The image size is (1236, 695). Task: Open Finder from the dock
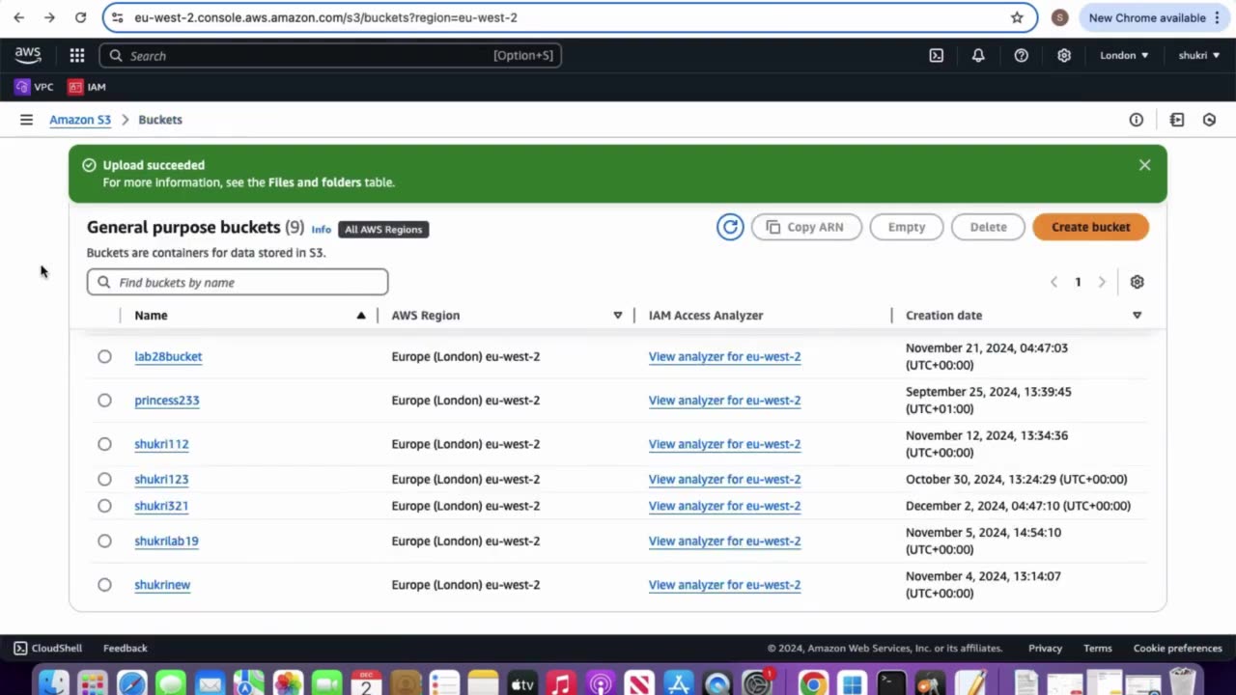[x=52, y=683]
